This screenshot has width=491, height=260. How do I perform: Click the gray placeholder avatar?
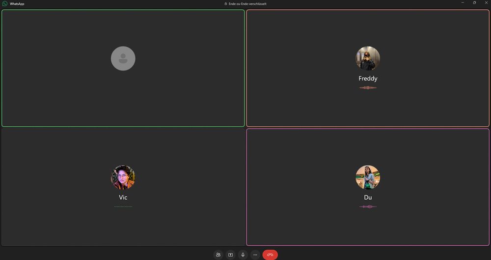[x=123, y=58]
